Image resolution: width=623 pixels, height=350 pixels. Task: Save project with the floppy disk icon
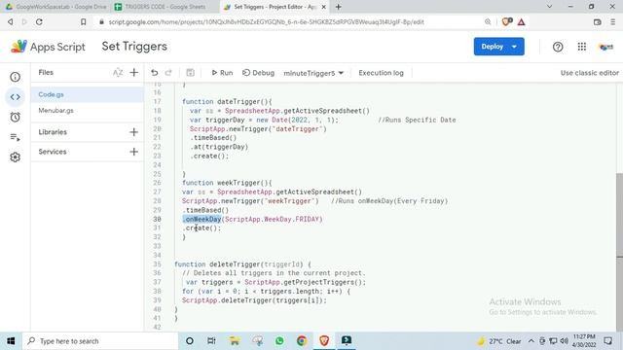point(191,73)
